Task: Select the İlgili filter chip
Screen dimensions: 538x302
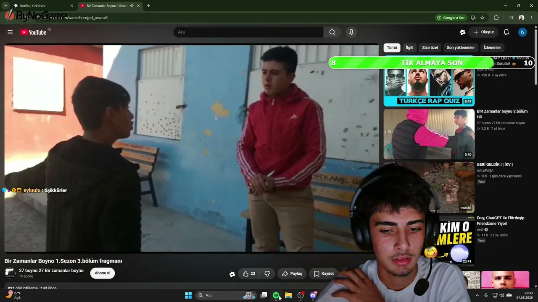Action: coord(409,48)
